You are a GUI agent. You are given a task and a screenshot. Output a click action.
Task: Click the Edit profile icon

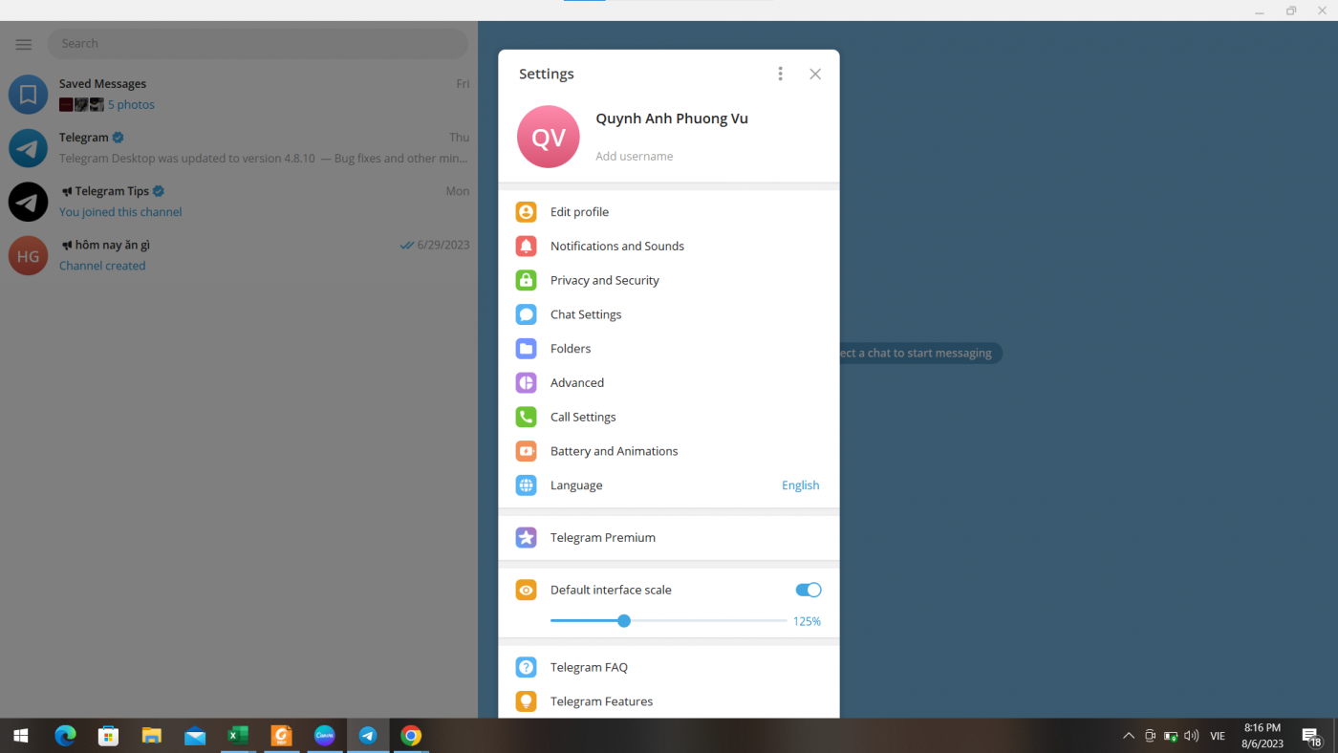coord(526,212)
